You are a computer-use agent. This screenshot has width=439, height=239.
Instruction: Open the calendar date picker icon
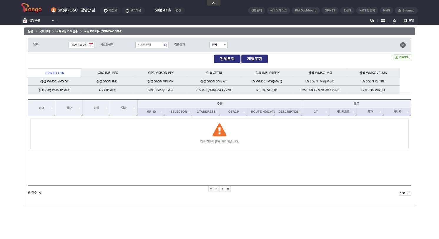91,45
